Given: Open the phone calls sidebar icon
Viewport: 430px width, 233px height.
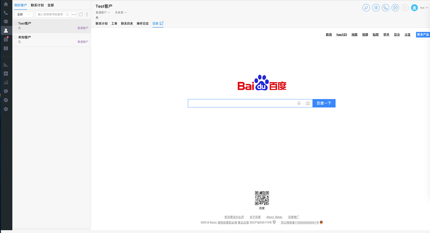Looking at the screenshot, I should (6, 13).
